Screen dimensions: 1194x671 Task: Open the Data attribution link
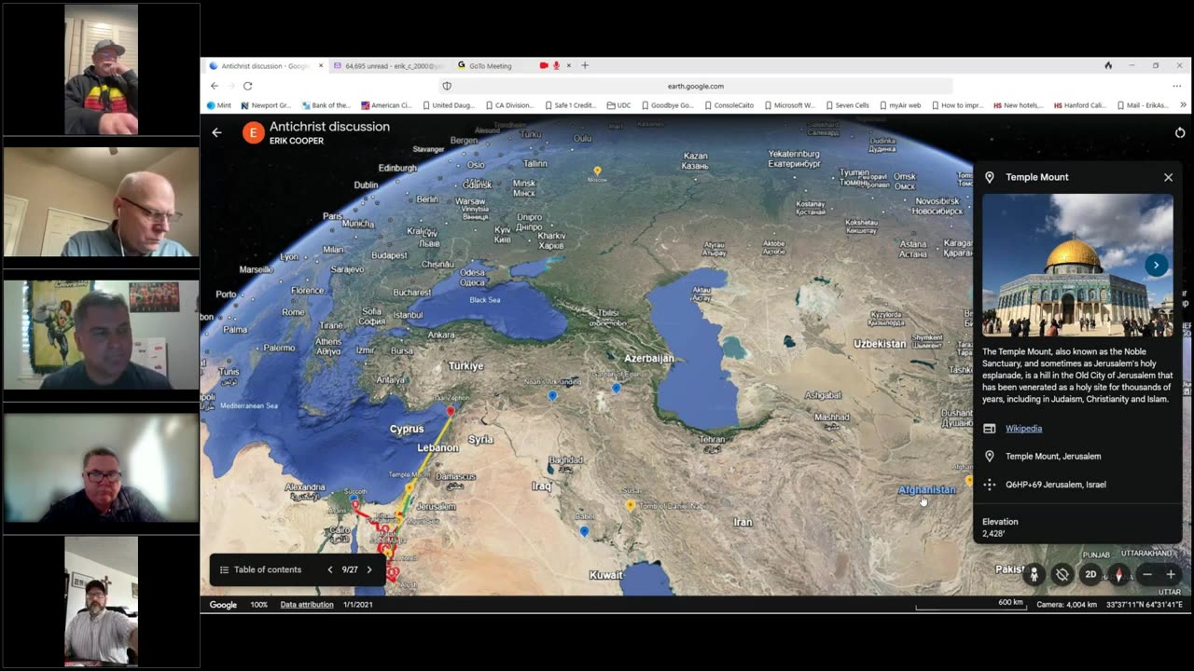click(x=307, y=605)
